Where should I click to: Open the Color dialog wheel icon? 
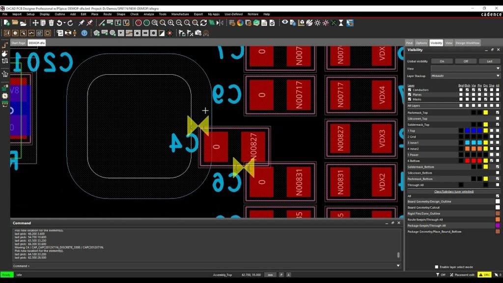point(240,23)
